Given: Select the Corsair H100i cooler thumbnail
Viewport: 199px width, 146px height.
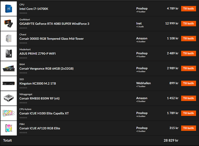Looking at the screenshot, I should (x=9, y=113).
